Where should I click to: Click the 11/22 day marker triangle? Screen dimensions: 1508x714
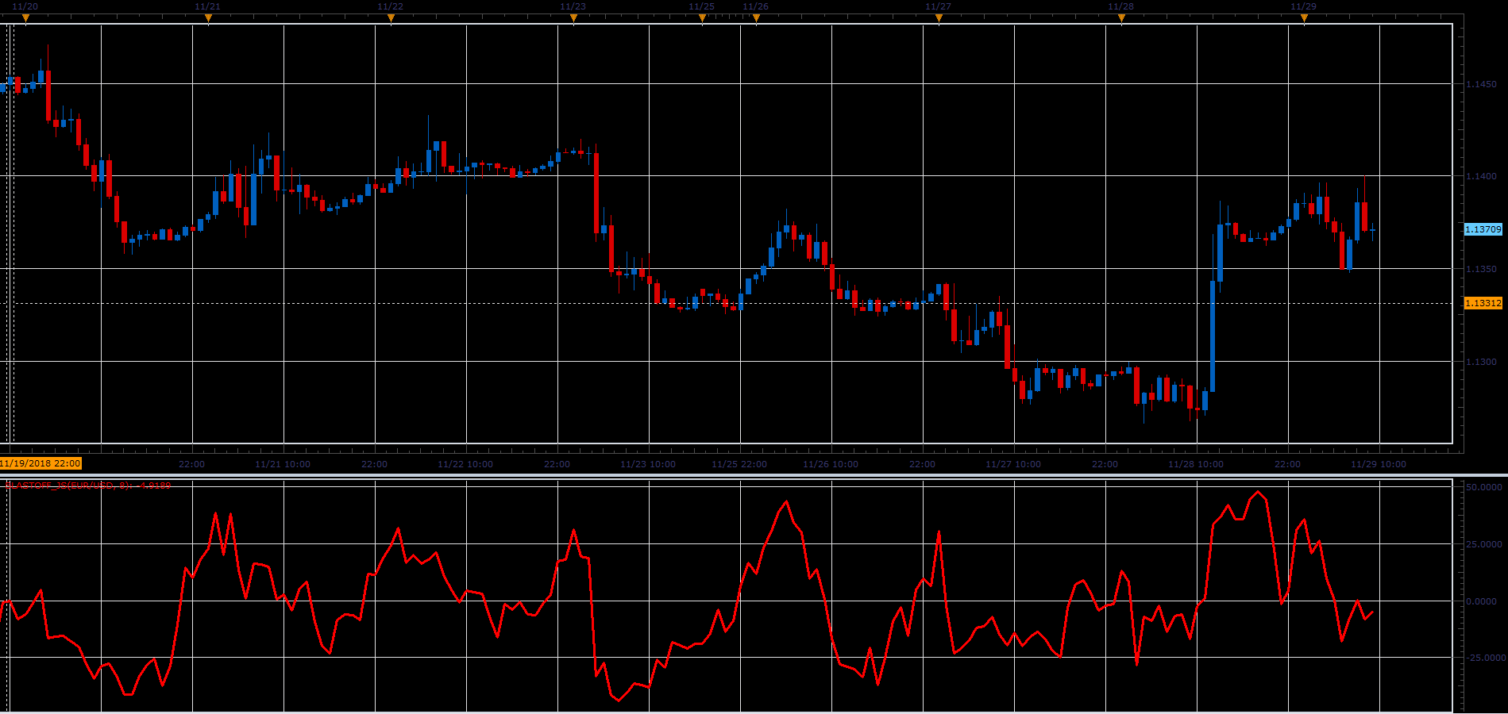(x=391, y=18)
